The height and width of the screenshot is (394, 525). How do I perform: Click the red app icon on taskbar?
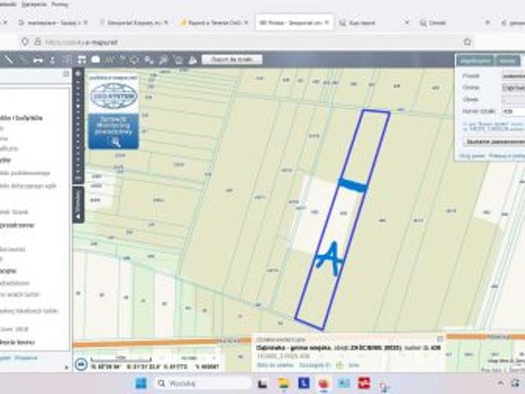click(364, 383)
